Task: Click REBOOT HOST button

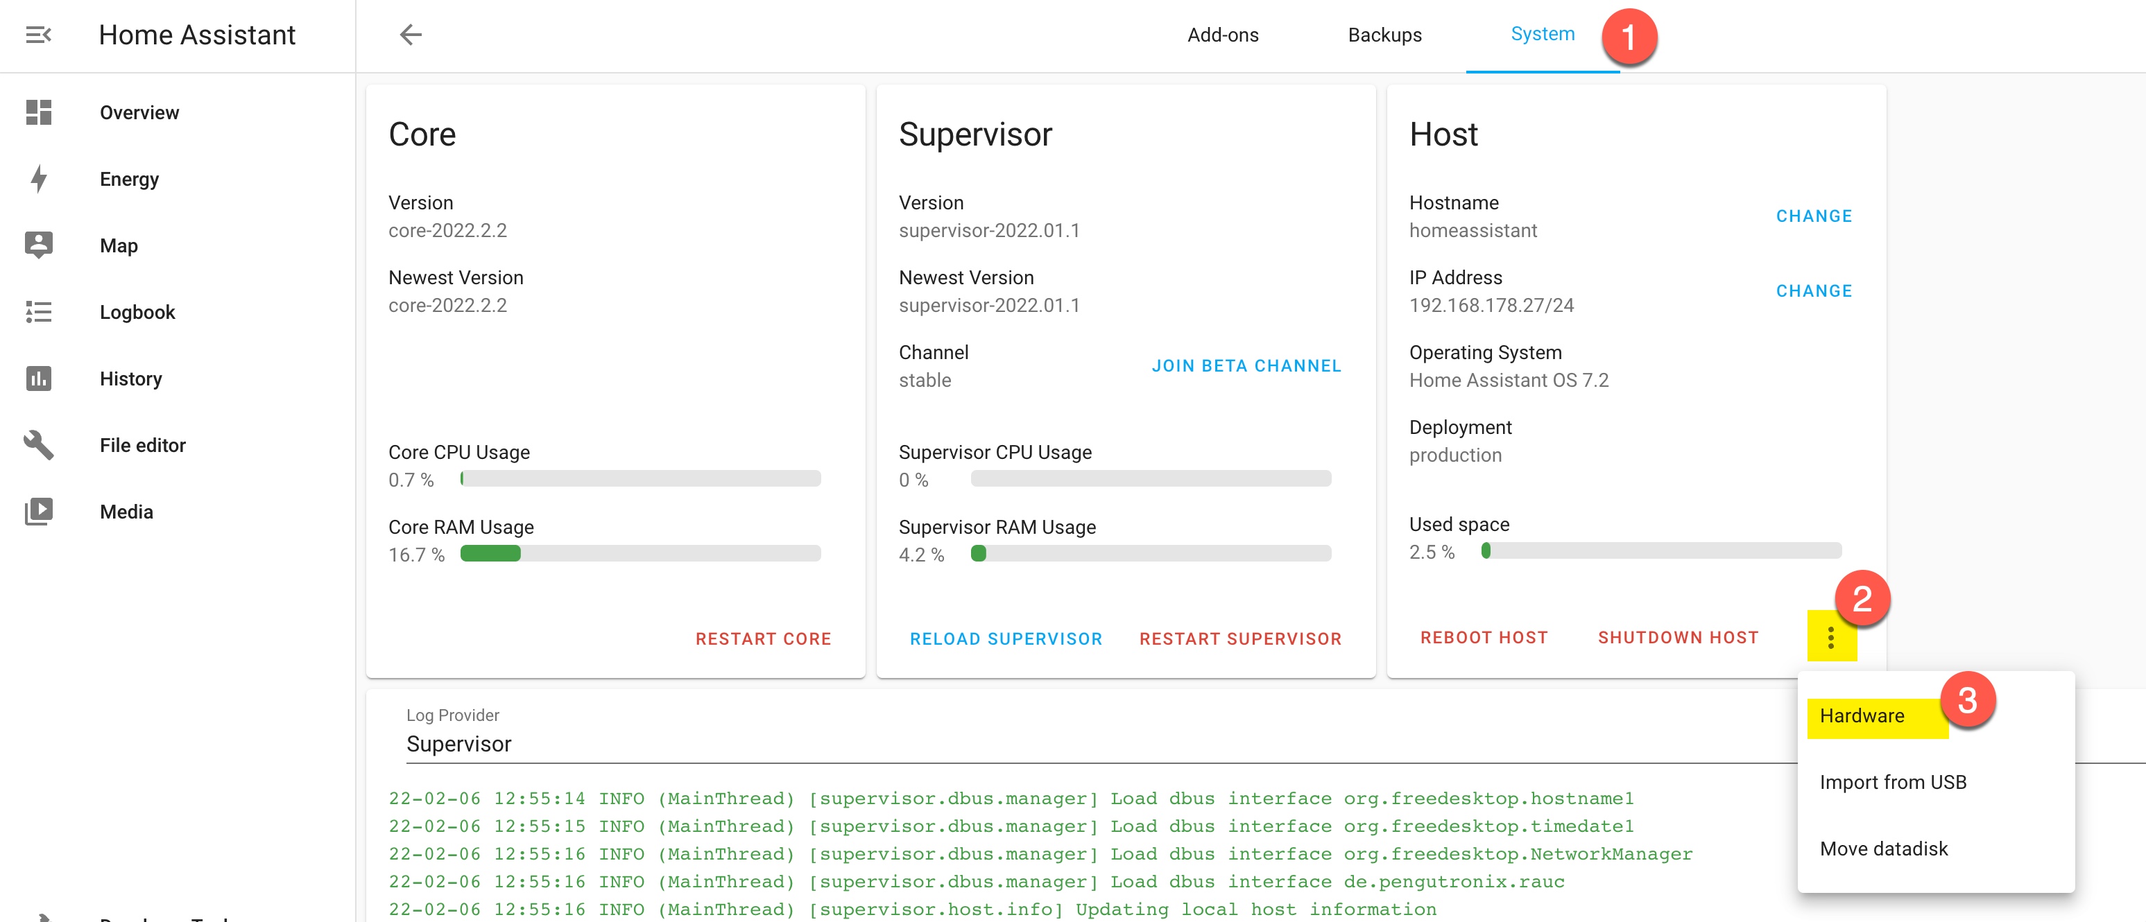Action: click(1484, 638)
